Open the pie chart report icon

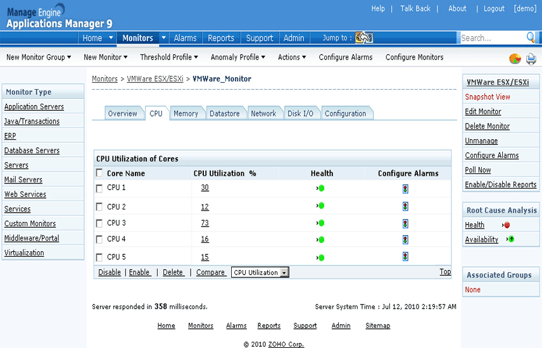coord(515,59)
